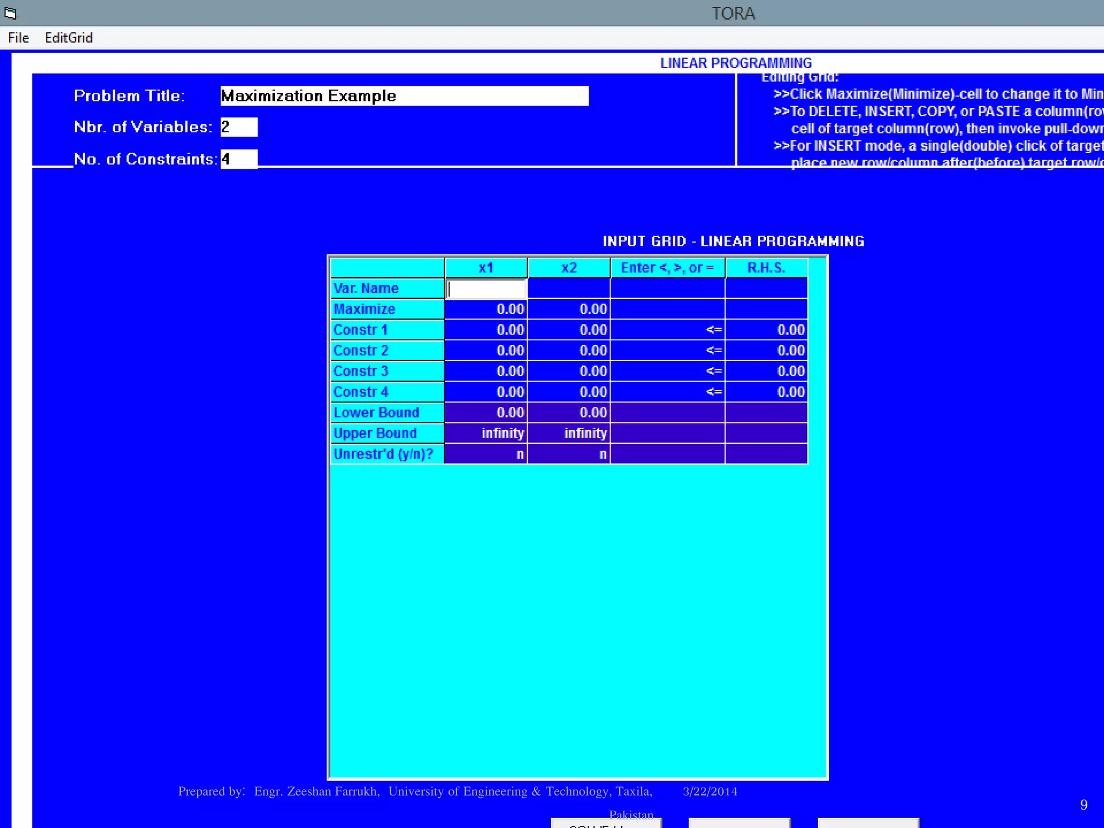Click Constr 3 inequality sign cell
The height and width of the screenshot is (828, 1104).
coord(667,371)
